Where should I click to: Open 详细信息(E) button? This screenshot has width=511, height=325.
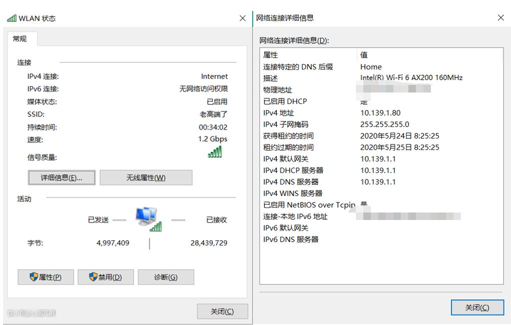pyautogui.click(x=62, y=177)
